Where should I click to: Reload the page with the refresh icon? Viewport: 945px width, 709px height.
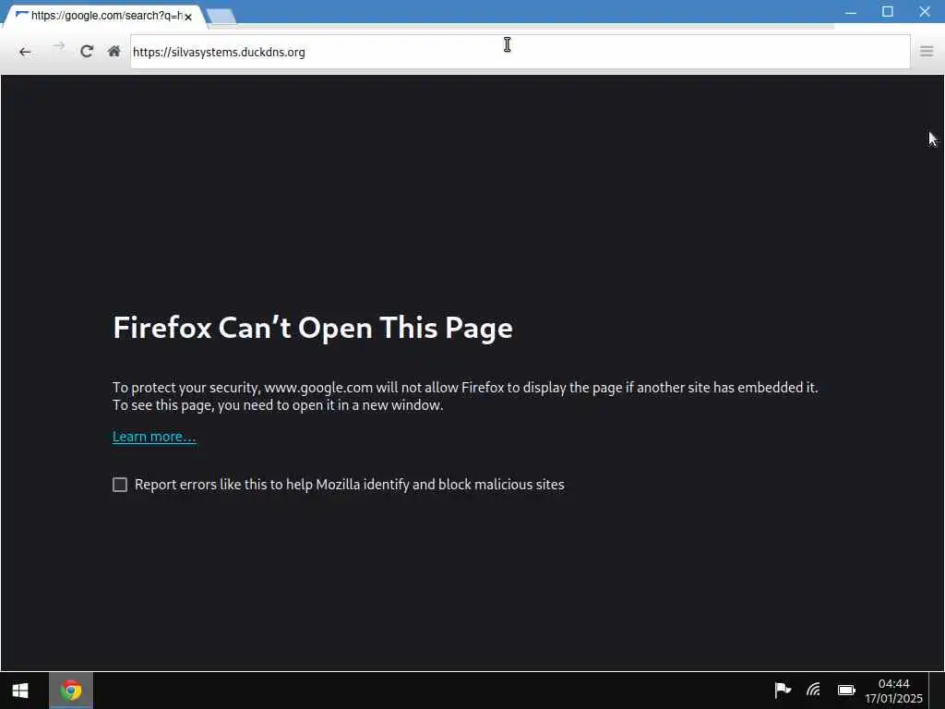point(87,52)
